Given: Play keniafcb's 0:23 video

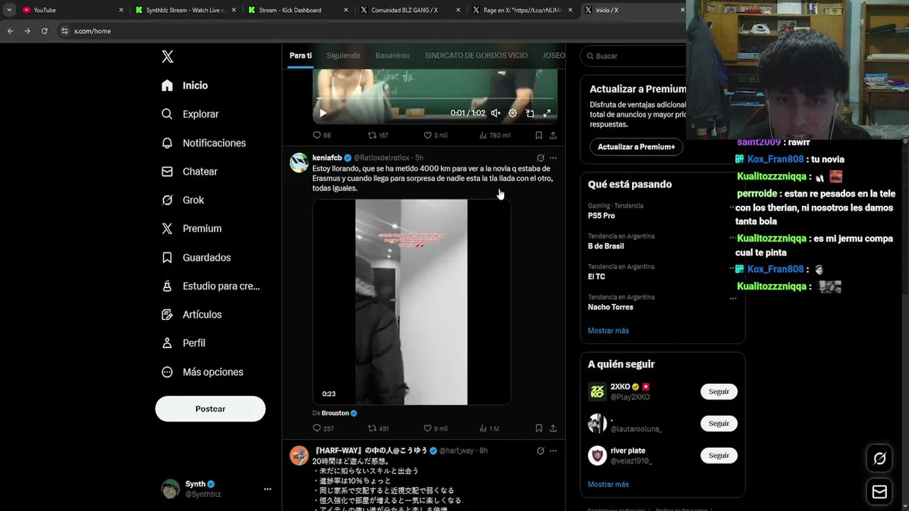Looking at the screenshot, I should pyautogui.click(x=411, y=302).
